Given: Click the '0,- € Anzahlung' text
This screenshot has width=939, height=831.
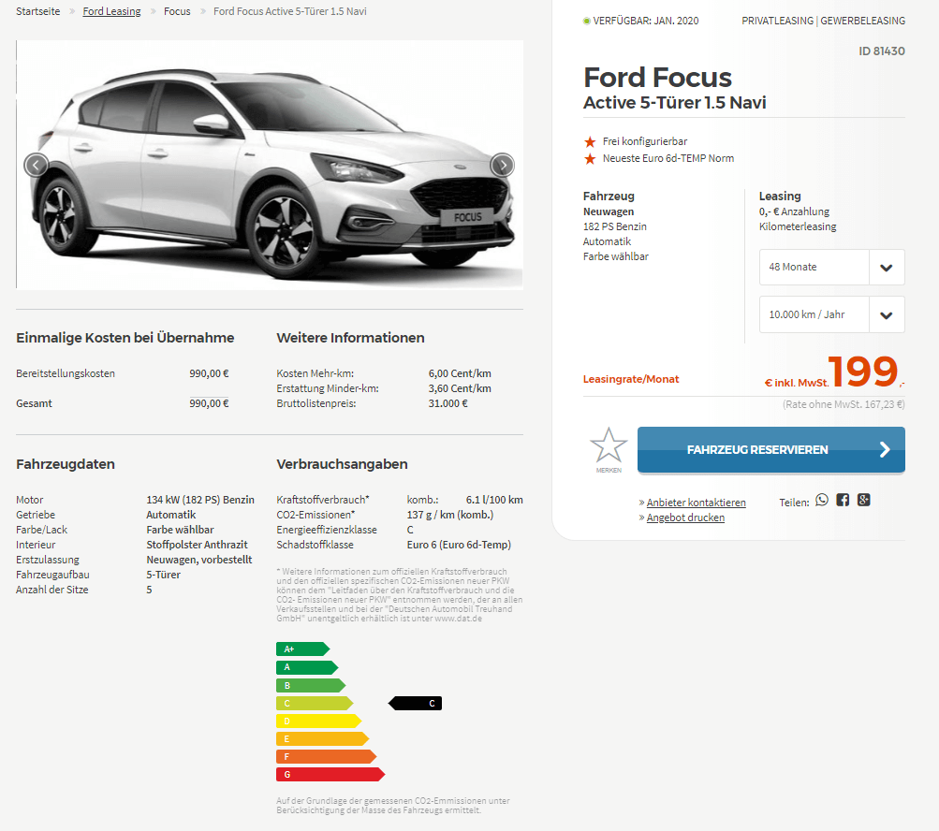Looking at the screenshot, I should [794, 211].
